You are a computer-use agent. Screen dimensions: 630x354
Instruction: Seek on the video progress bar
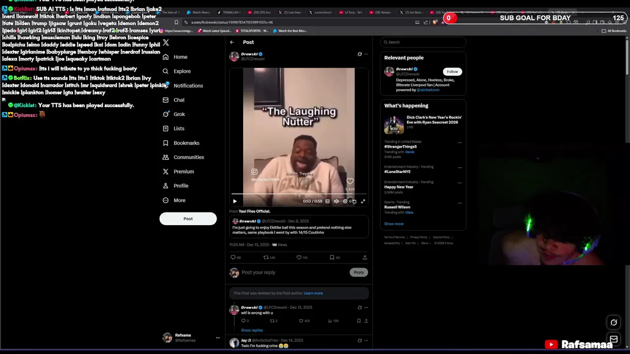pyautogui.click(x=298, y=194)
